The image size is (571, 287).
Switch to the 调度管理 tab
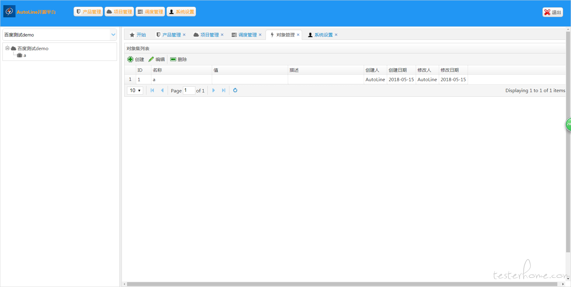[247, 35]
